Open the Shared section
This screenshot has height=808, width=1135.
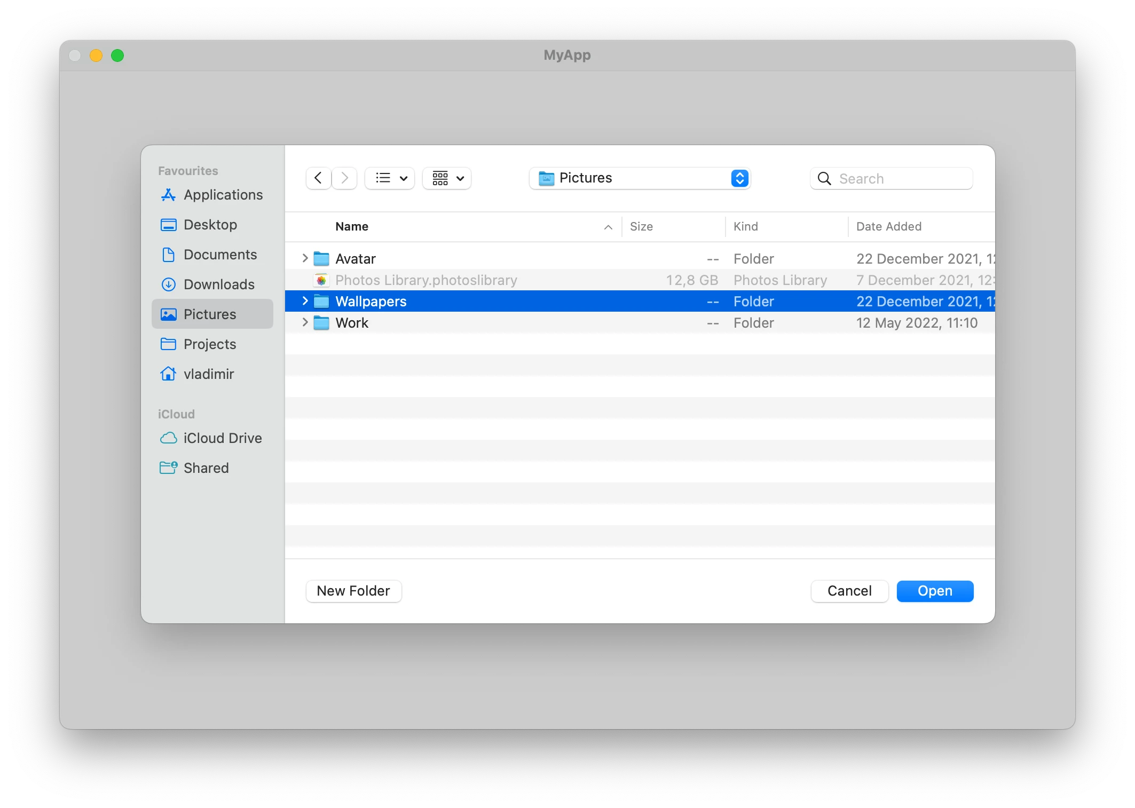click(x=206, y=468)
